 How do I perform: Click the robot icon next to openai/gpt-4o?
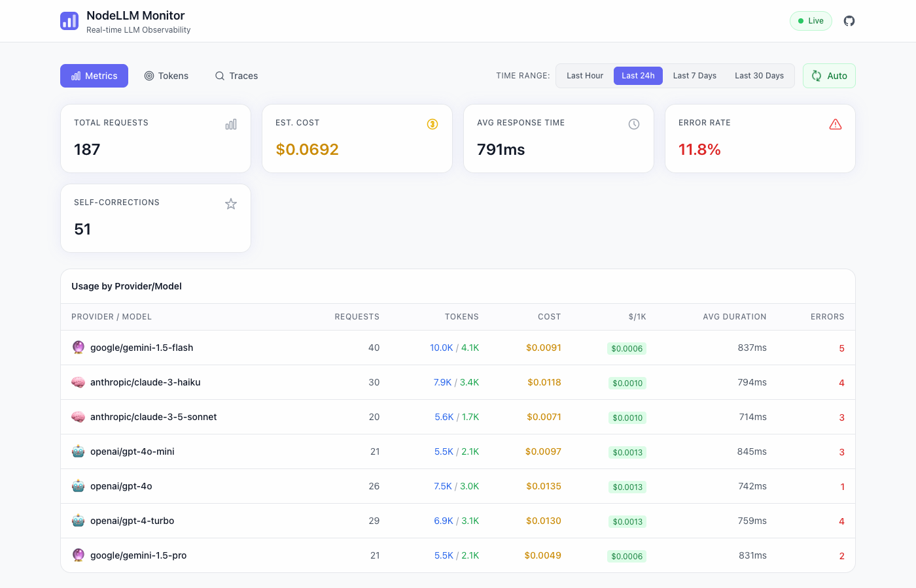[78, 486]
